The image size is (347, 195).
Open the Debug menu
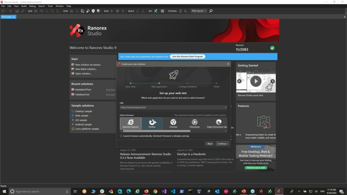tap(32, 6)
